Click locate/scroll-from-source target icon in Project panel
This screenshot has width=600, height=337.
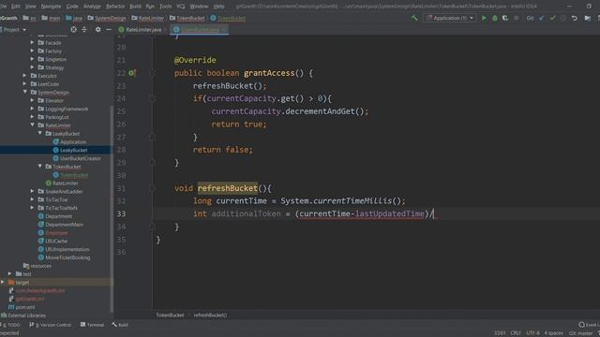[x=73, y=29]
